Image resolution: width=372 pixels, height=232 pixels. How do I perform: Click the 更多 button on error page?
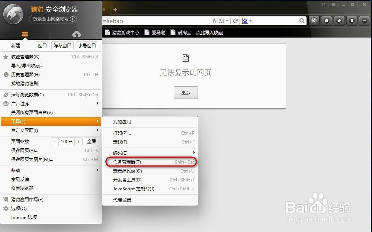pos(186,93)
